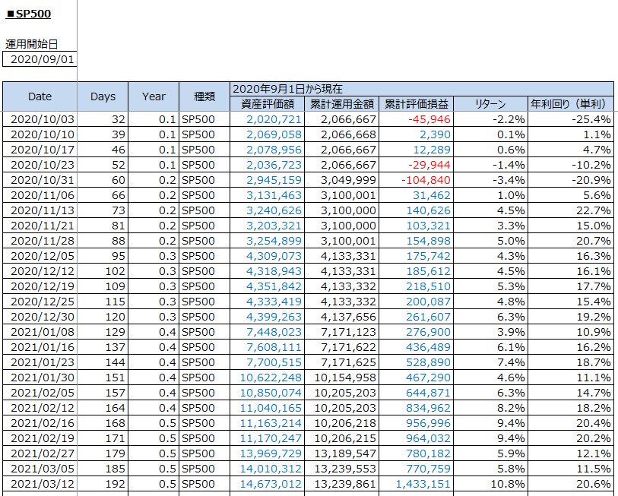Click the 種類 column header
Screen dimensions: 618x496
[204, 96]
